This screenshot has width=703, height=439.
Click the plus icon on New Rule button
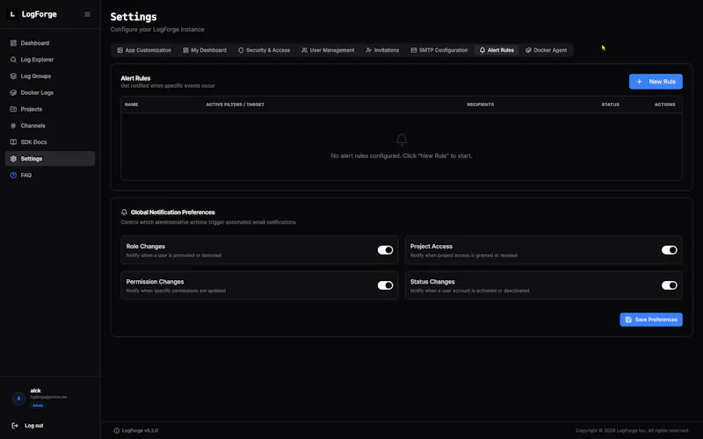[640, 82]
